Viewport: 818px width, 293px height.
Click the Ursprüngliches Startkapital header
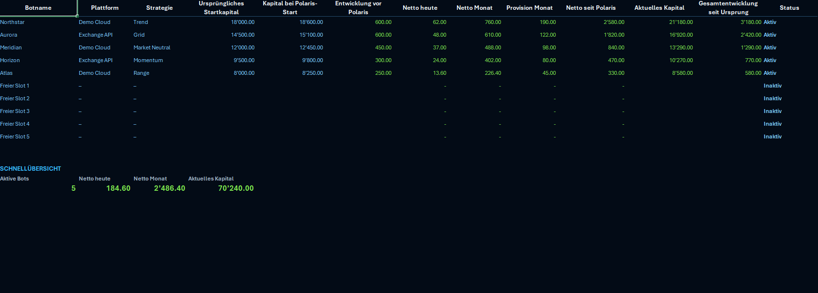tap(221, 8)
